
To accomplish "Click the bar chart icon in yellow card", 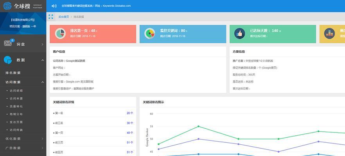I will tap(329, 34).
